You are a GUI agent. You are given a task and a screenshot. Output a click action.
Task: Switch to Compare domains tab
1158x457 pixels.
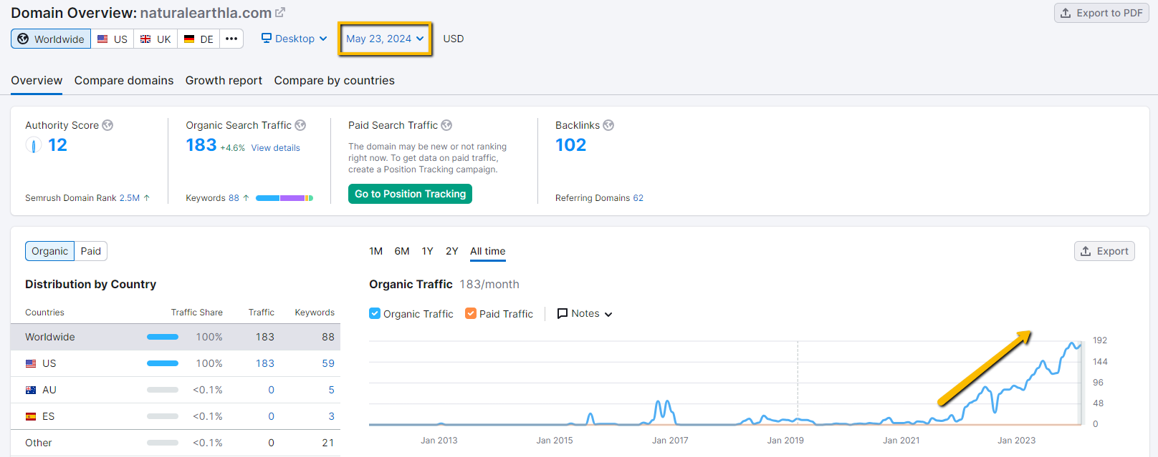click(124, 80)
